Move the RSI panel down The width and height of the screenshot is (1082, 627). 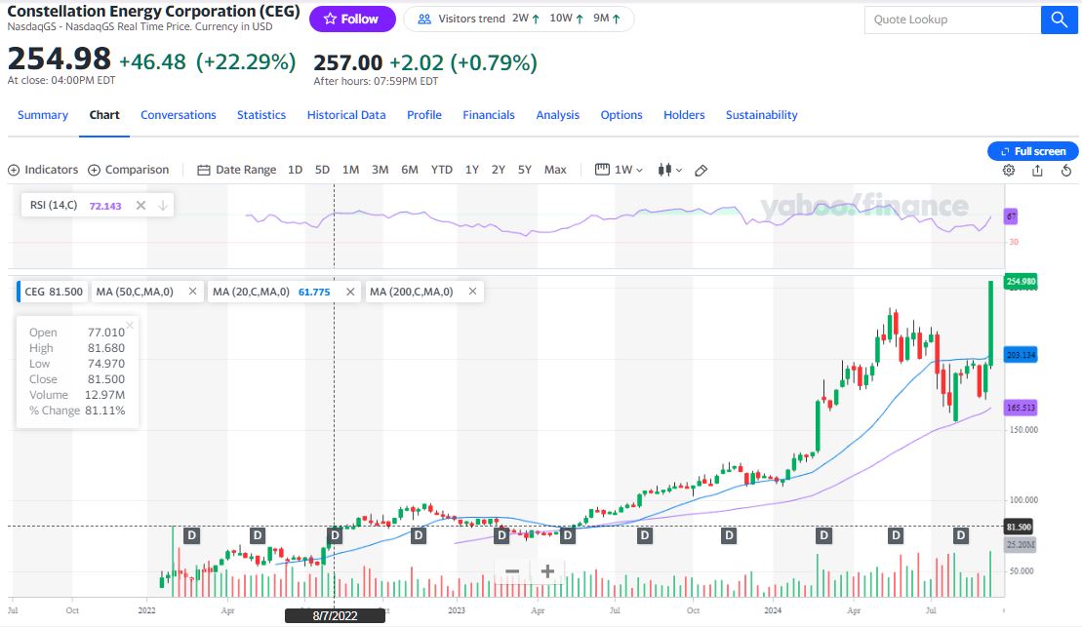pos(162,206)
